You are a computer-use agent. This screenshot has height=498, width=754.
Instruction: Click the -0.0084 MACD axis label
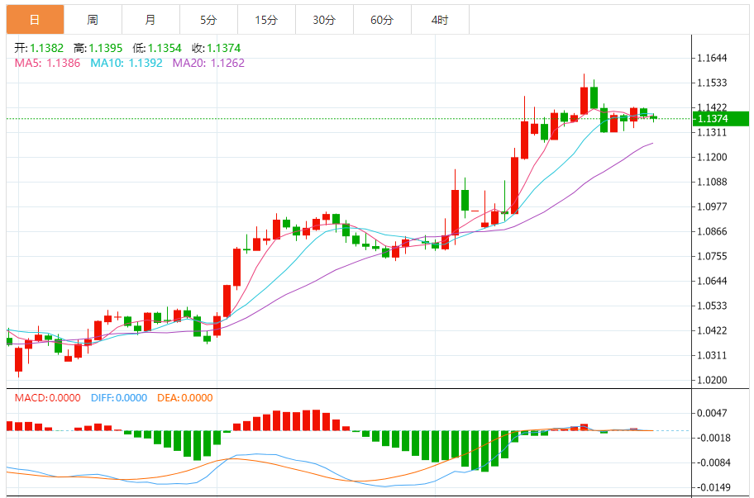point(712,462)
